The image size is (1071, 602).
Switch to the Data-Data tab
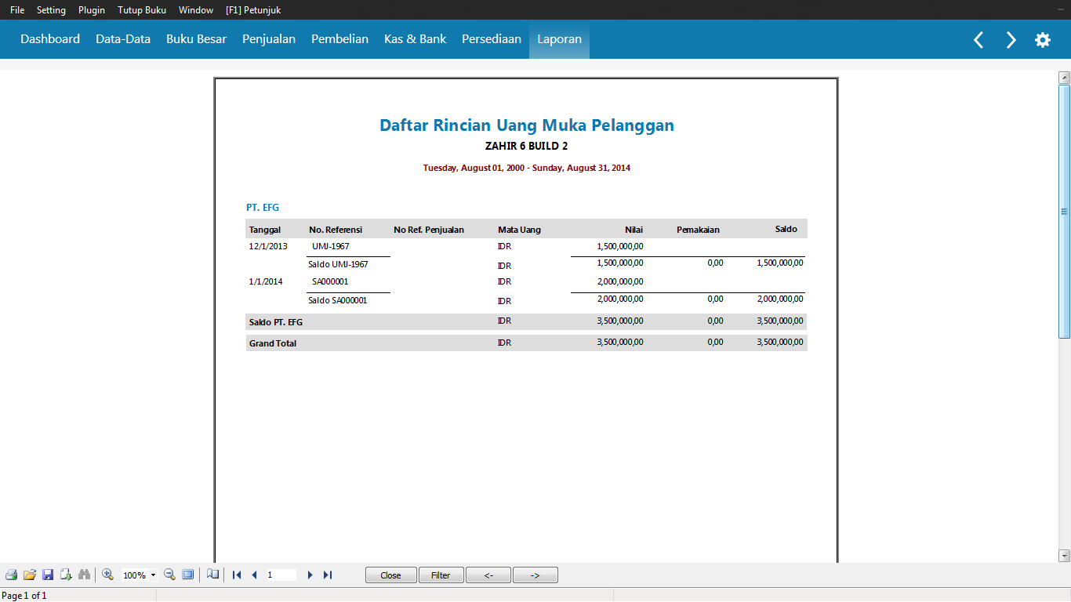point(123,39)
